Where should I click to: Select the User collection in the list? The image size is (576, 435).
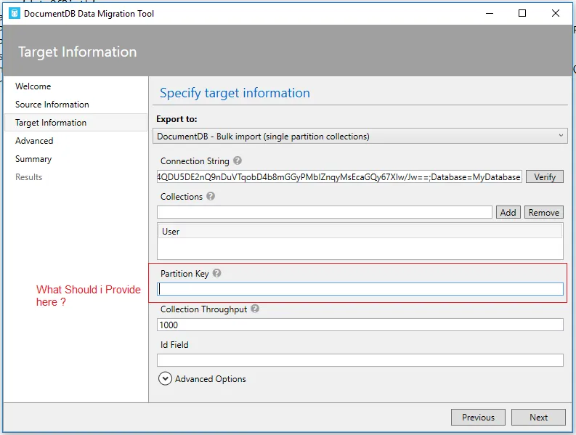click(360, 232)
